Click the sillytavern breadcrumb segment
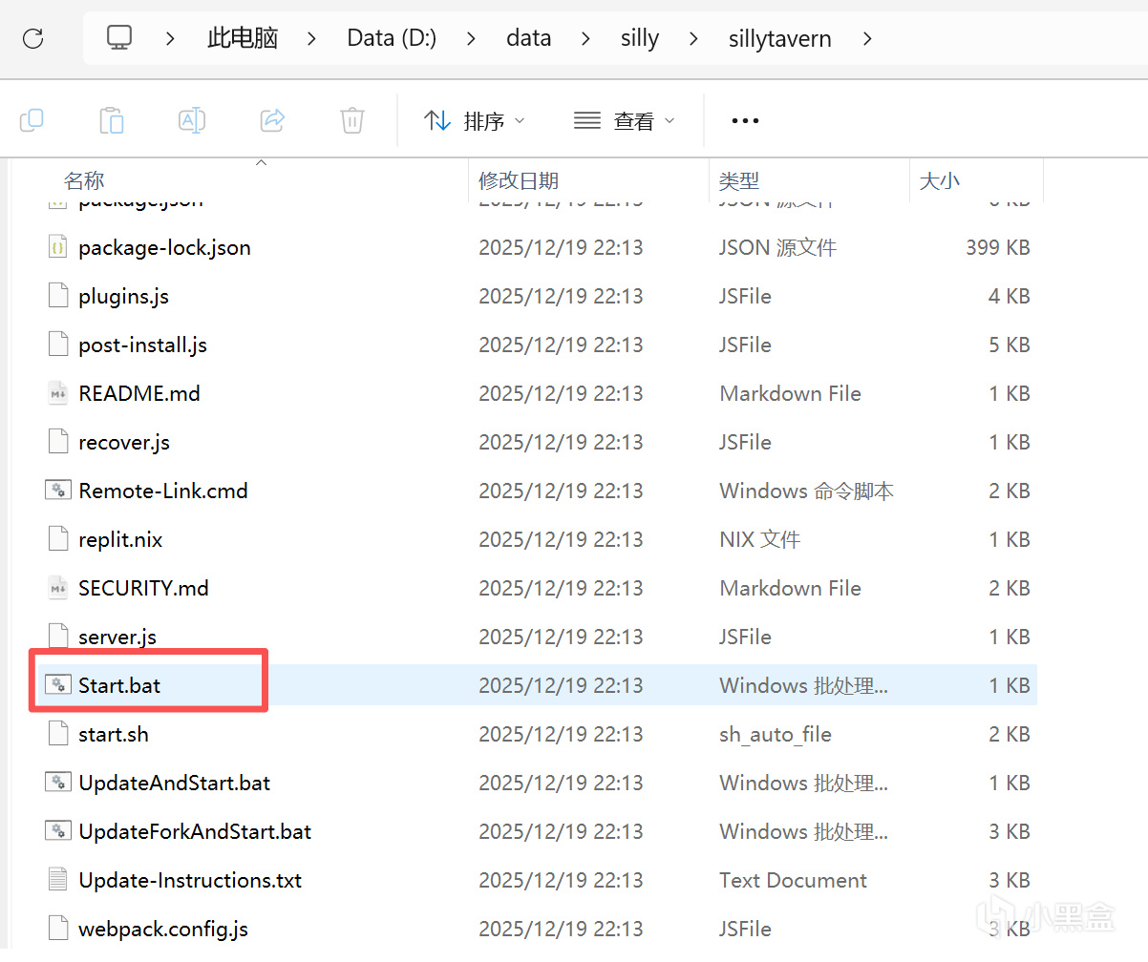The height and width of the screenshot is (962, 1148). [779, 38]
